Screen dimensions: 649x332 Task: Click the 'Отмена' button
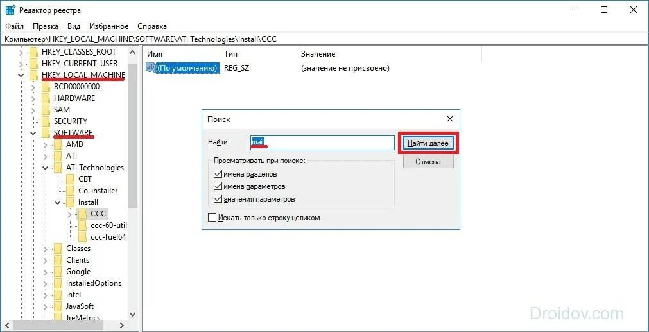point(428,162)
